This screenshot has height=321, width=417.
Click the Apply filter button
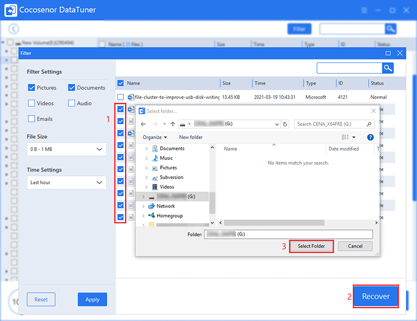(x=92, y=299)
